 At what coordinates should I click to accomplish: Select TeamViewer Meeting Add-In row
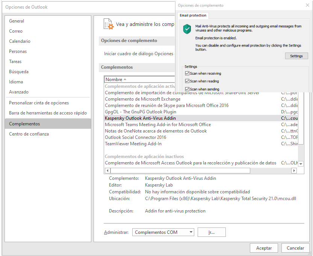(201, 144)
